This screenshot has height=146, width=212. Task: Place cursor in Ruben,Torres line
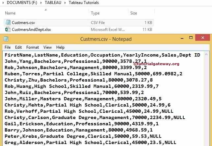[x=93, y=74]
